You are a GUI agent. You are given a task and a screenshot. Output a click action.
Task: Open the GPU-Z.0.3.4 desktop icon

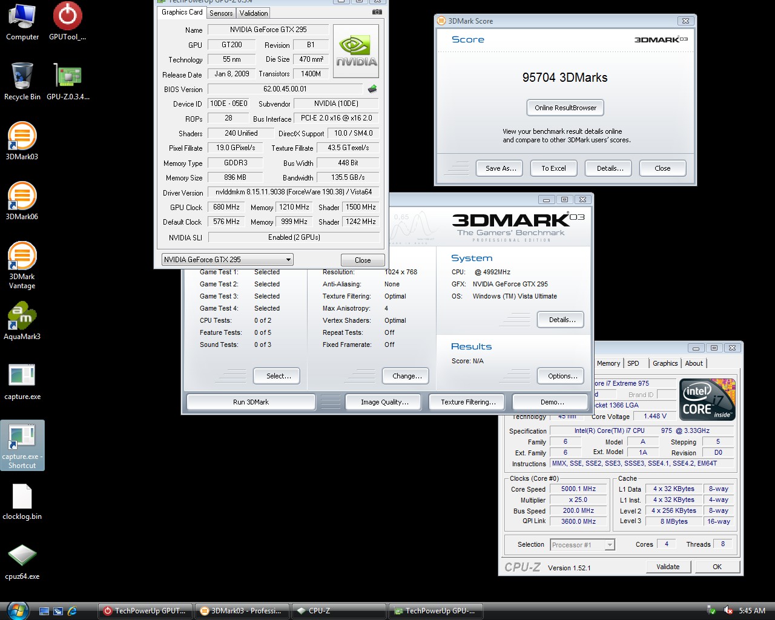(x=68, y=81)
